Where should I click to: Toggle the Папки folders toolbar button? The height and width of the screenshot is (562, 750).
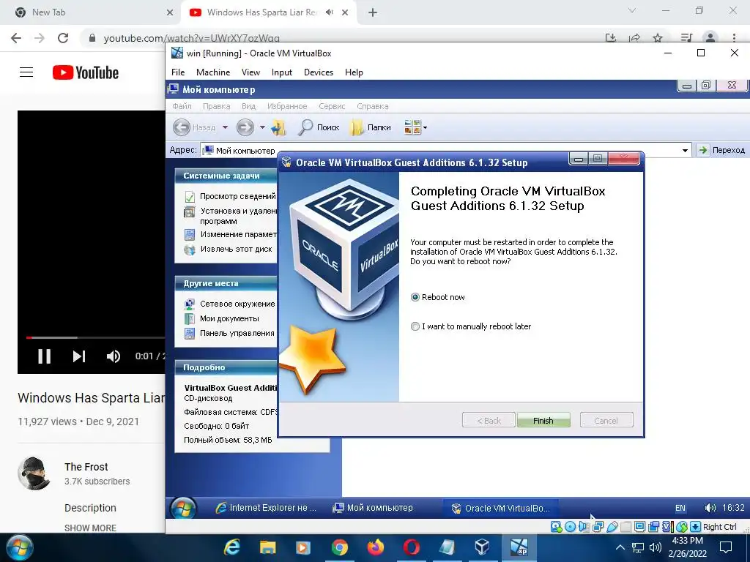coord(371,127)
